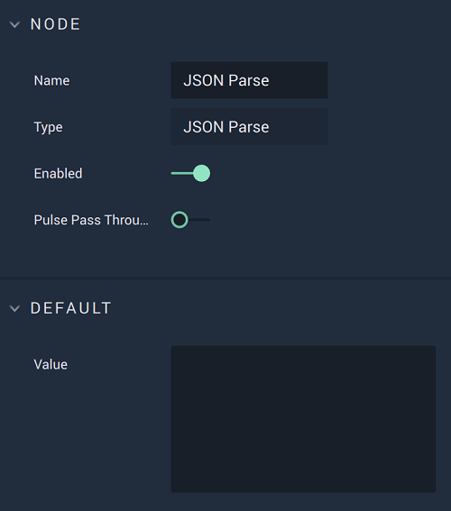This screenshot has width=451, height=511.
Task: Click the DEFAULT section header title
Action: point(70,308)
